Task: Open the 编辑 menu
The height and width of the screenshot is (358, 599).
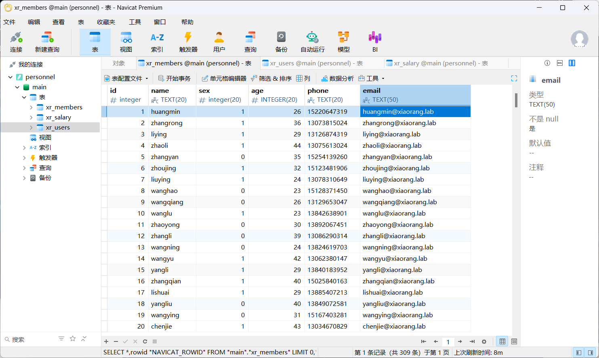Action: click(x=34, y=22)
